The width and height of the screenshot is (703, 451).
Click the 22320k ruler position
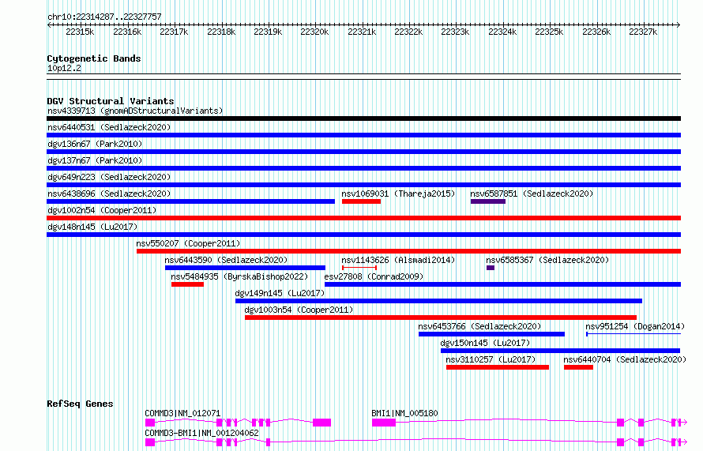pos(314,32)
